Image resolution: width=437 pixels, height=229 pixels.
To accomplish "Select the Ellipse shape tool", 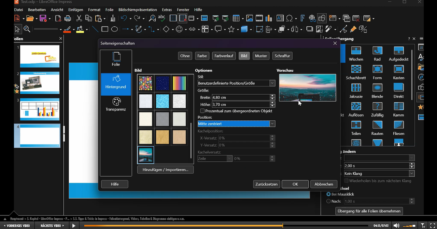I will [x=114, y=29].
